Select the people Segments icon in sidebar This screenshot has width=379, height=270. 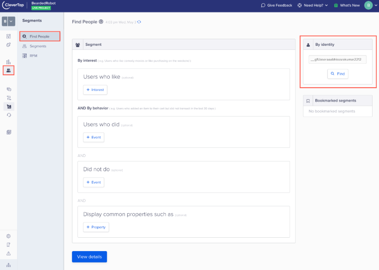point(8,71)
